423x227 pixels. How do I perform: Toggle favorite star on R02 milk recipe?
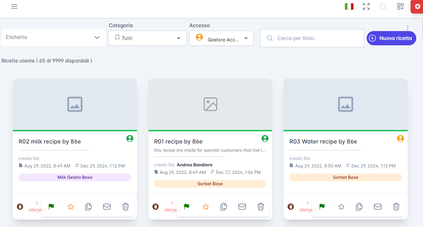tap(71, 207)
